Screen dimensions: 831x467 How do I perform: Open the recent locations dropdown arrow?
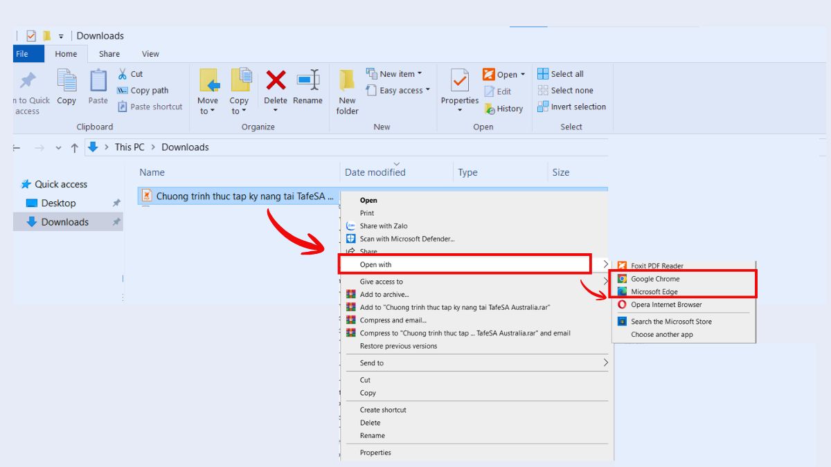(58, 147)
